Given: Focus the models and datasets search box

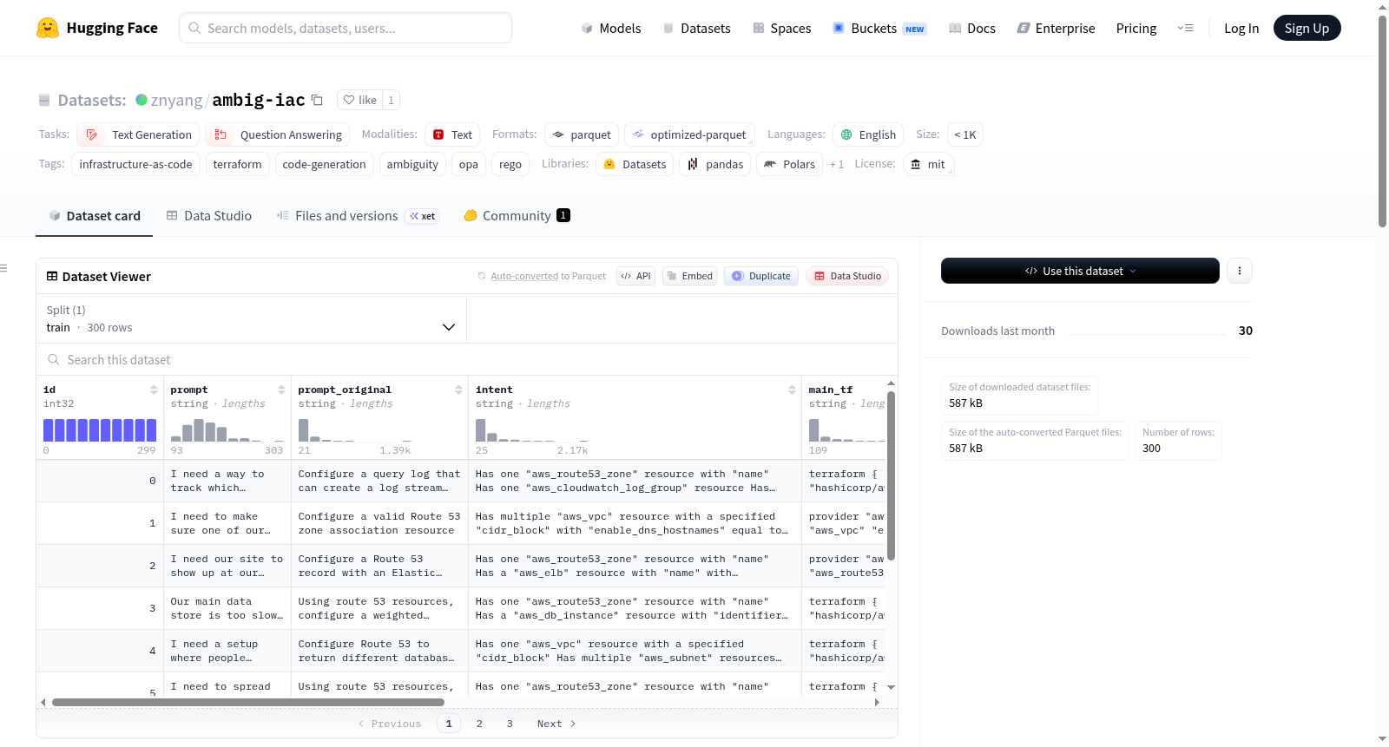Looking at the screenshot, I should coord(346,28).
